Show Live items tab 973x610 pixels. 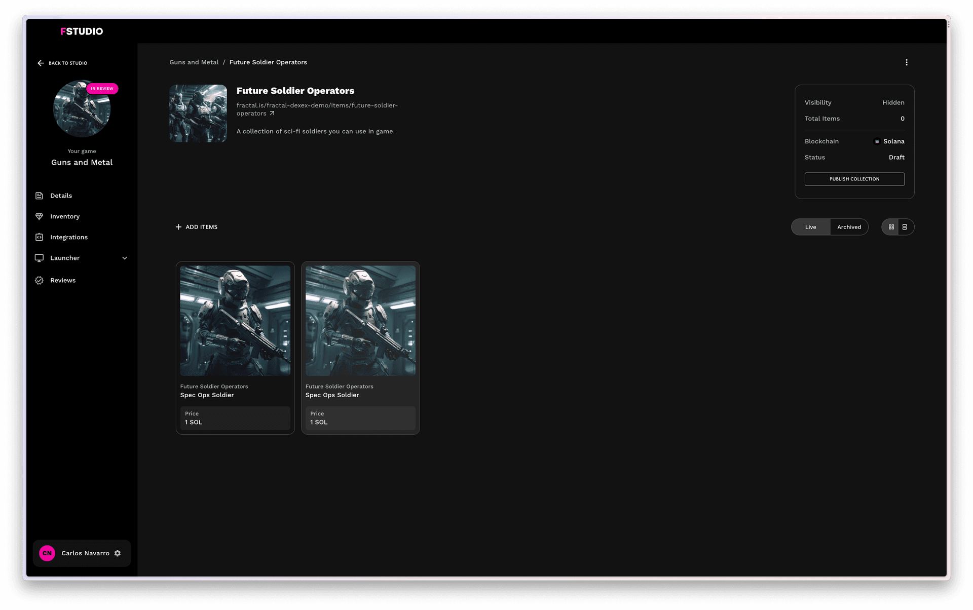pyautogui.click(x=811, y=227)
